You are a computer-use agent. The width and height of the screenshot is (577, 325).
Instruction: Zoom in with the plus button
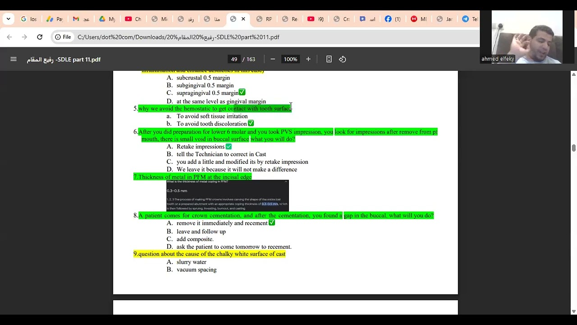click(x=308, y=59)
